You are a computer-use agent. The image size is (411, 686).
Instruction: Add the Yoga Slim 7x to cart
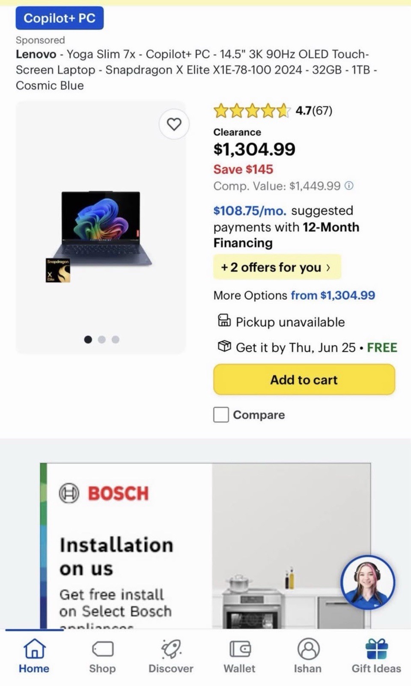pyautogui.click(x=304, y=379)
